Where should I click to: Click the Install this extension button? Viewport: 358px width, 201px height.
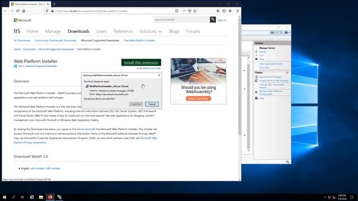coord(141,63)
